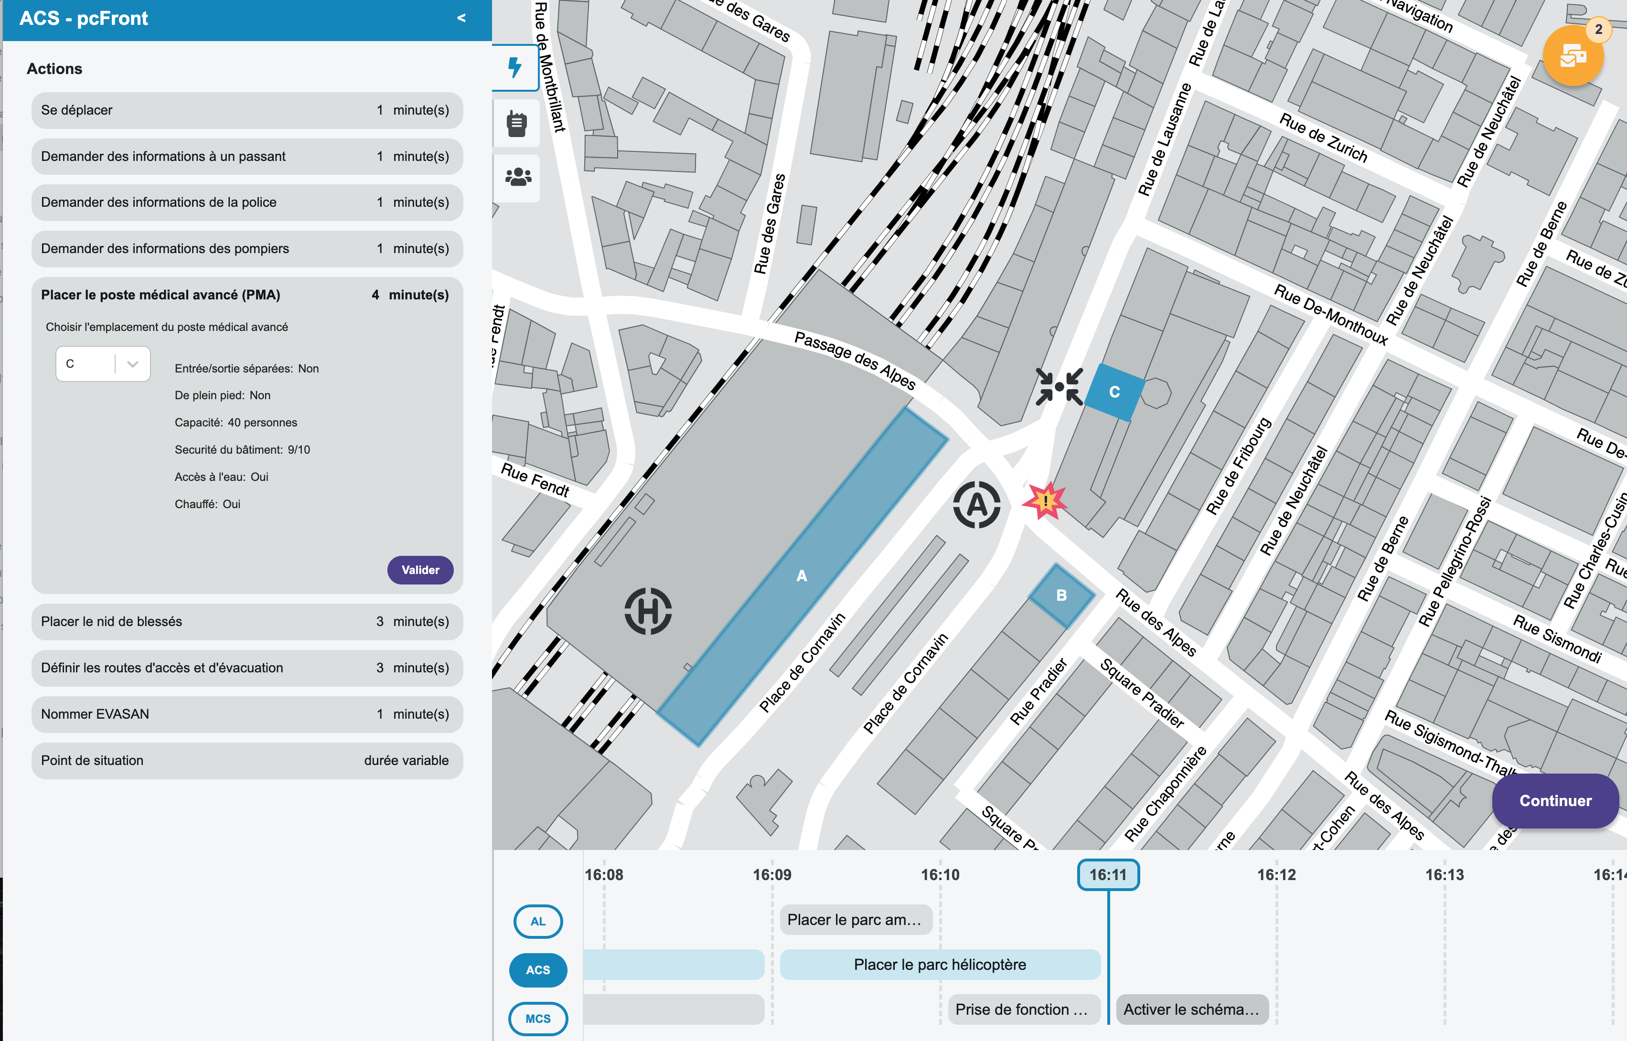Screen dimensions: 1627x1041
Task: Click 'Rue de Fribourg' street label
Action: click(x=1239, y=467)
